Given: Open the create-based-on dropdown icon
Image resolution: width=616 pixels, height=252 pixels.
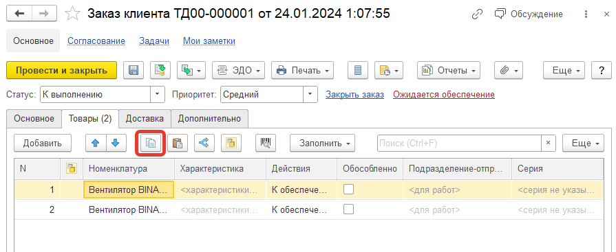Looking at the screenshot, I should pyautogui.click(x=191, y=71).
